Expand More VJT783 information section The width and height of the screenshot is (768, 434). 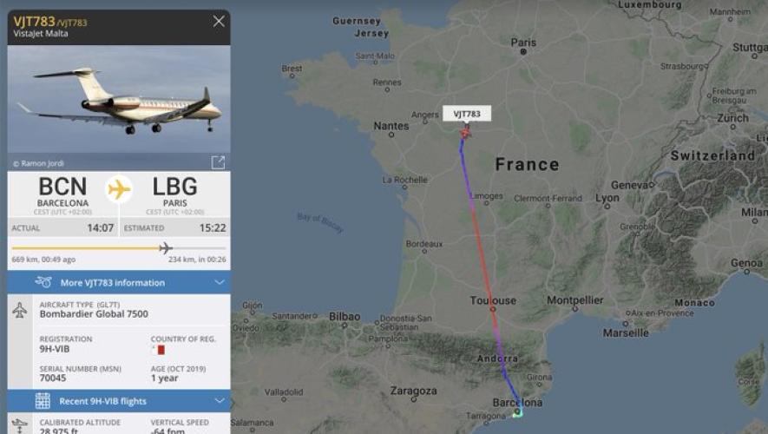(x=119, y=283)
